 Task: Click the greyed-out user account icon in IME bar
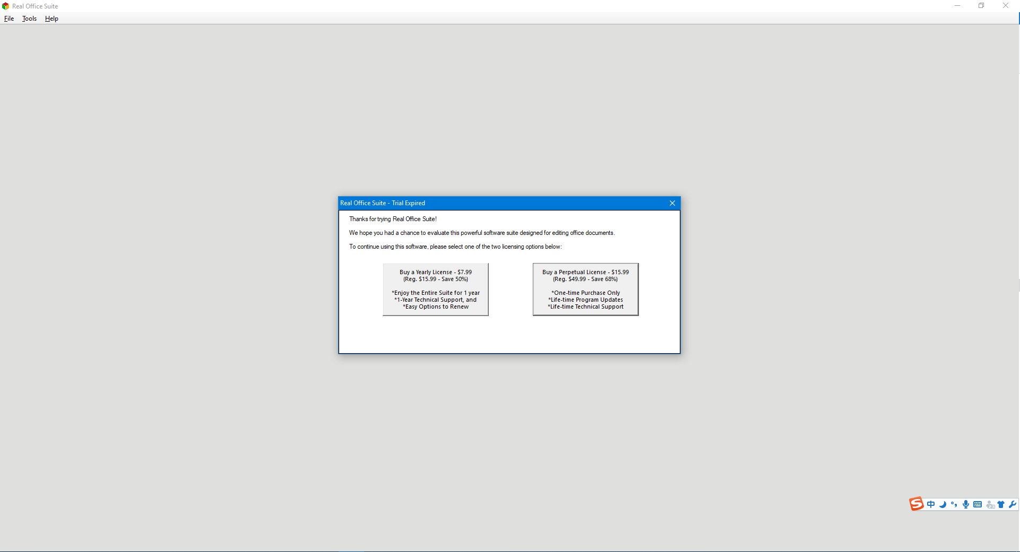tap(990, 505)
